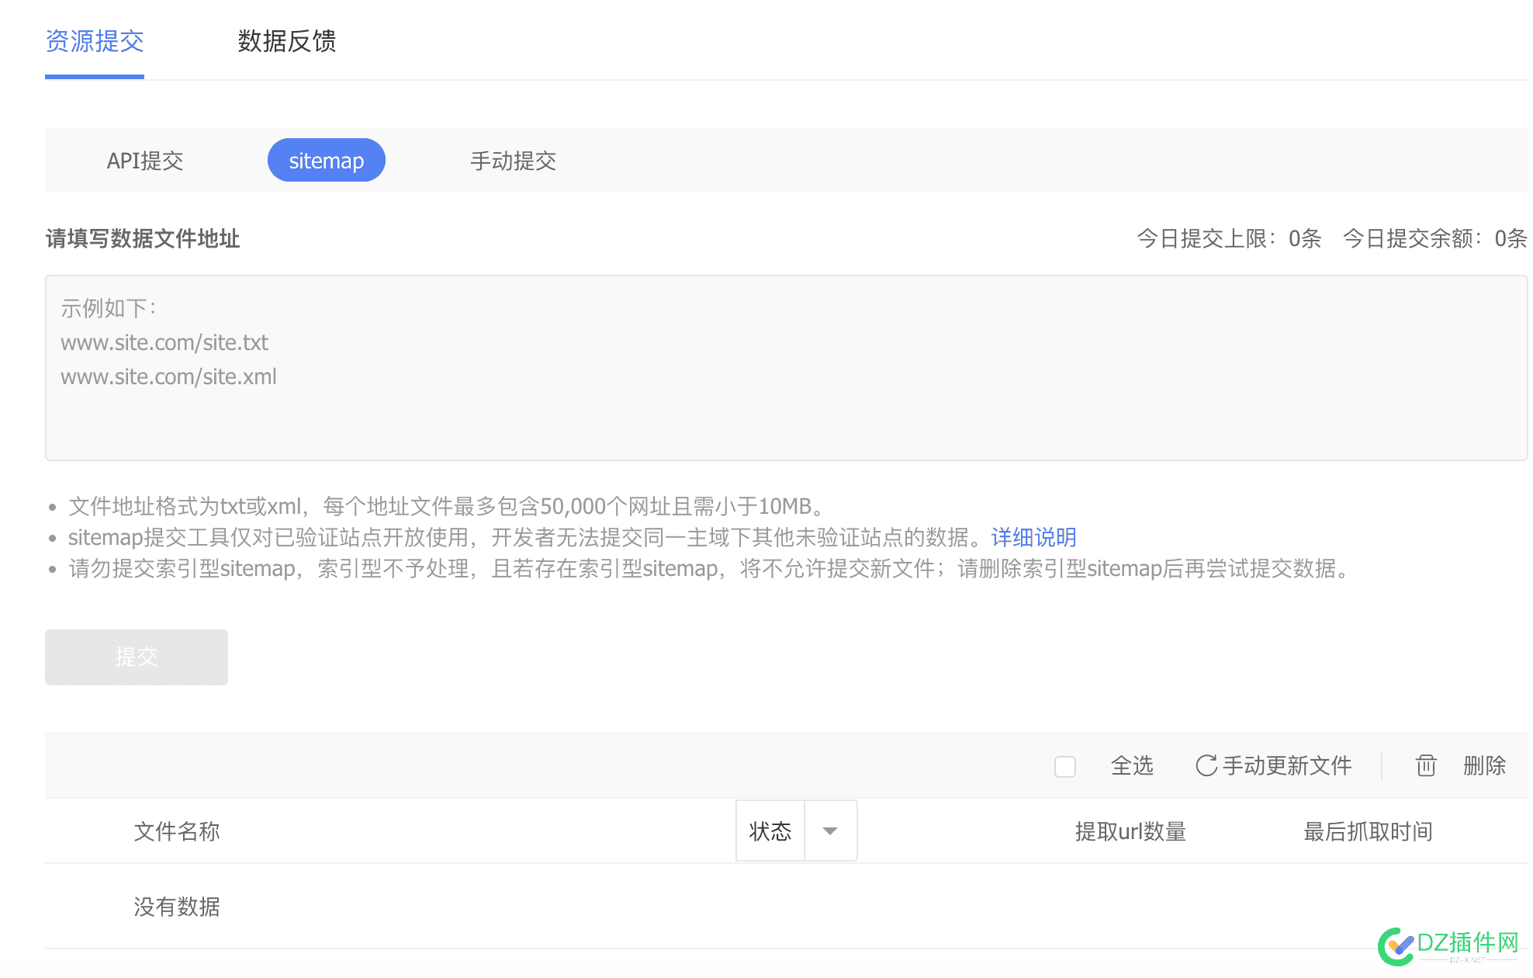The width and height of the screenshot is (1533, 978).
Task: Click the refresh icon beside 手动更新文件
Action: click(x=1206, y=766)
